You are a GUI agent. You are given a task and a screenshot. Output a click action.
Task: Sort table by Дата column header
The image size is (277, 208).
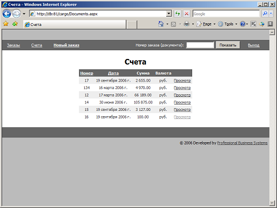pos(113,73)
